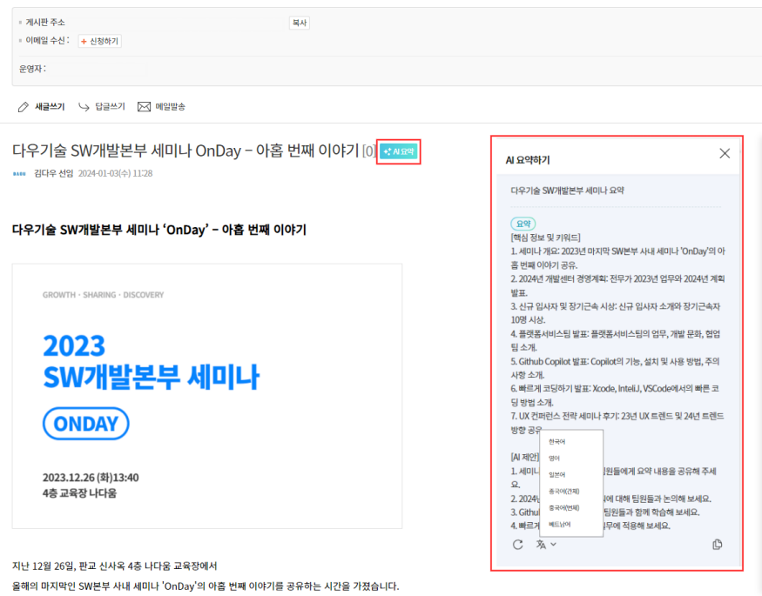
Task: Regenerate the AI summary with refresh icon
Action: tap(518, 545)
